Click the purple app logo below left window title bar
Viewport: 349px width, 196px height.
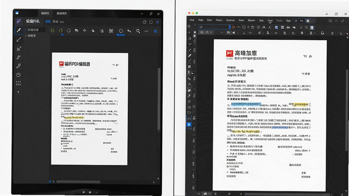19,21
